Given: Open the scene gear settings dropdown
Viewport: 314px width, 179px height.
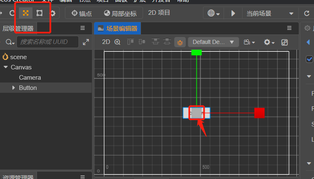Looking at the screenshot, I should [269, 42].
